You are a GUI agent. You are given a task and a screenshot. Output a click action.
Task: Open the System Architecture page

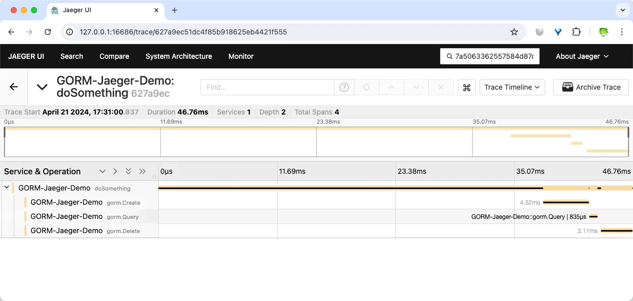point(179,56)
